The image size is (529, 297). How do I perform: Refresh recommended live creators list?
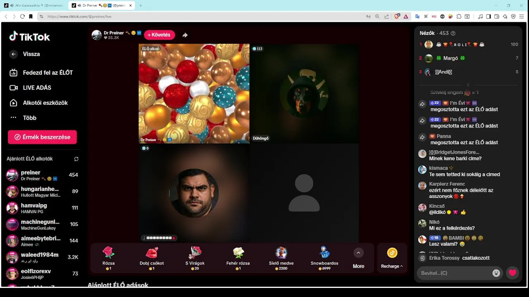click(76, 159)
